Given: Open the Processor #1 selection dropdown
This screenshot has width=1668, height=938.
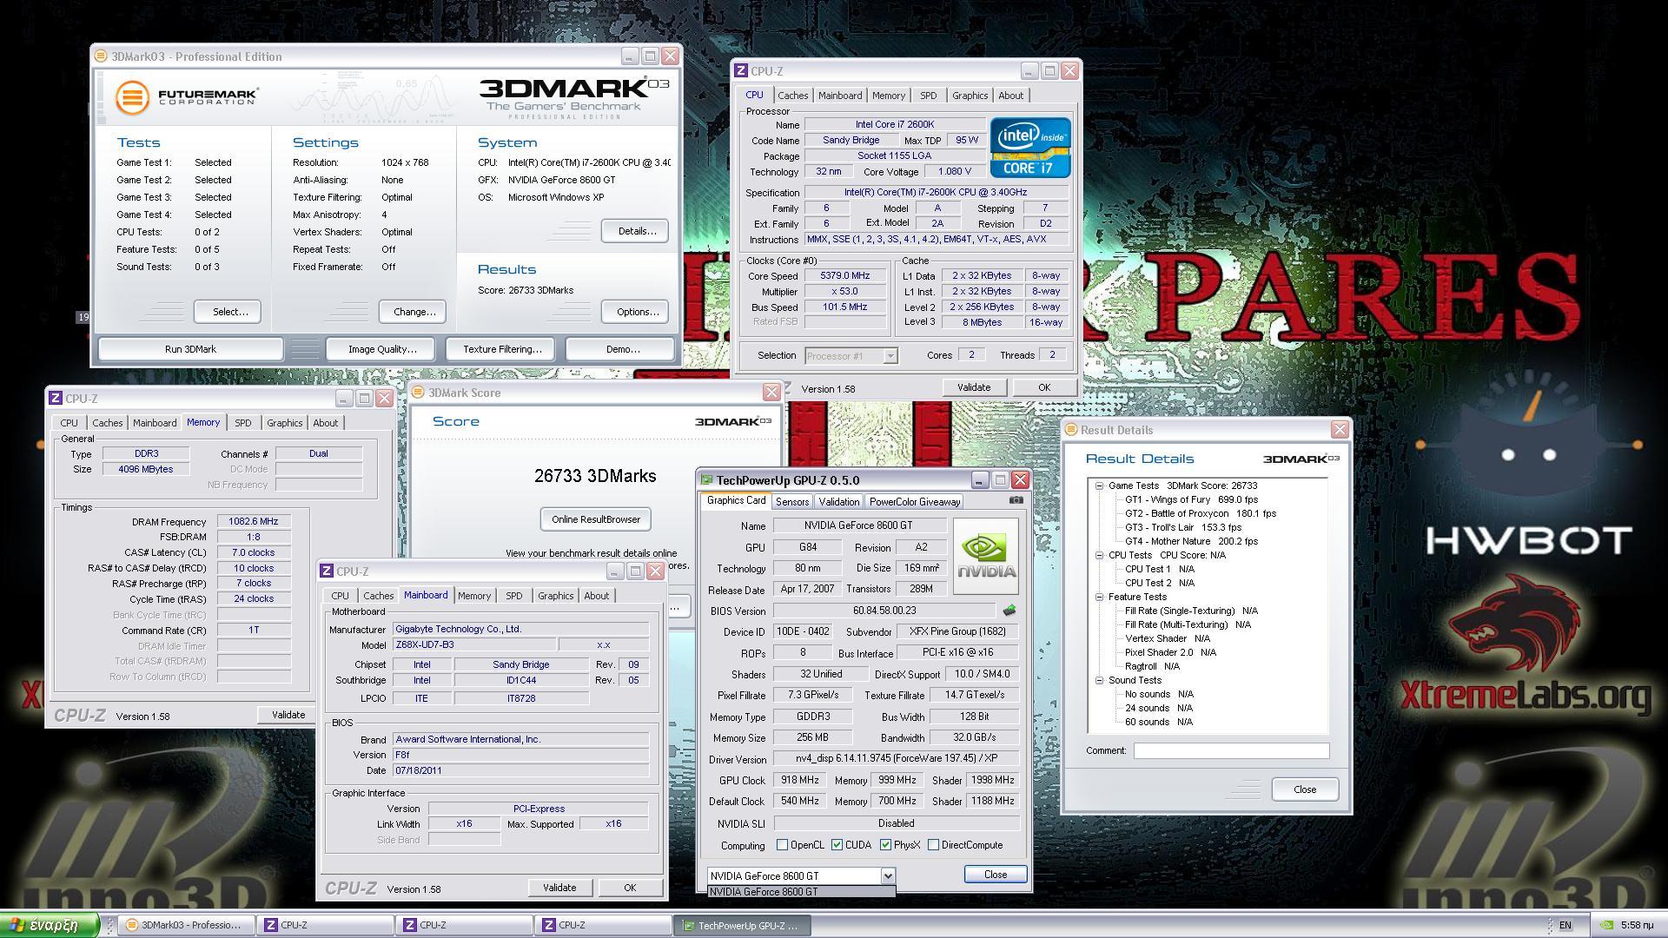Looking at the screenshot, I should point(890,356).
